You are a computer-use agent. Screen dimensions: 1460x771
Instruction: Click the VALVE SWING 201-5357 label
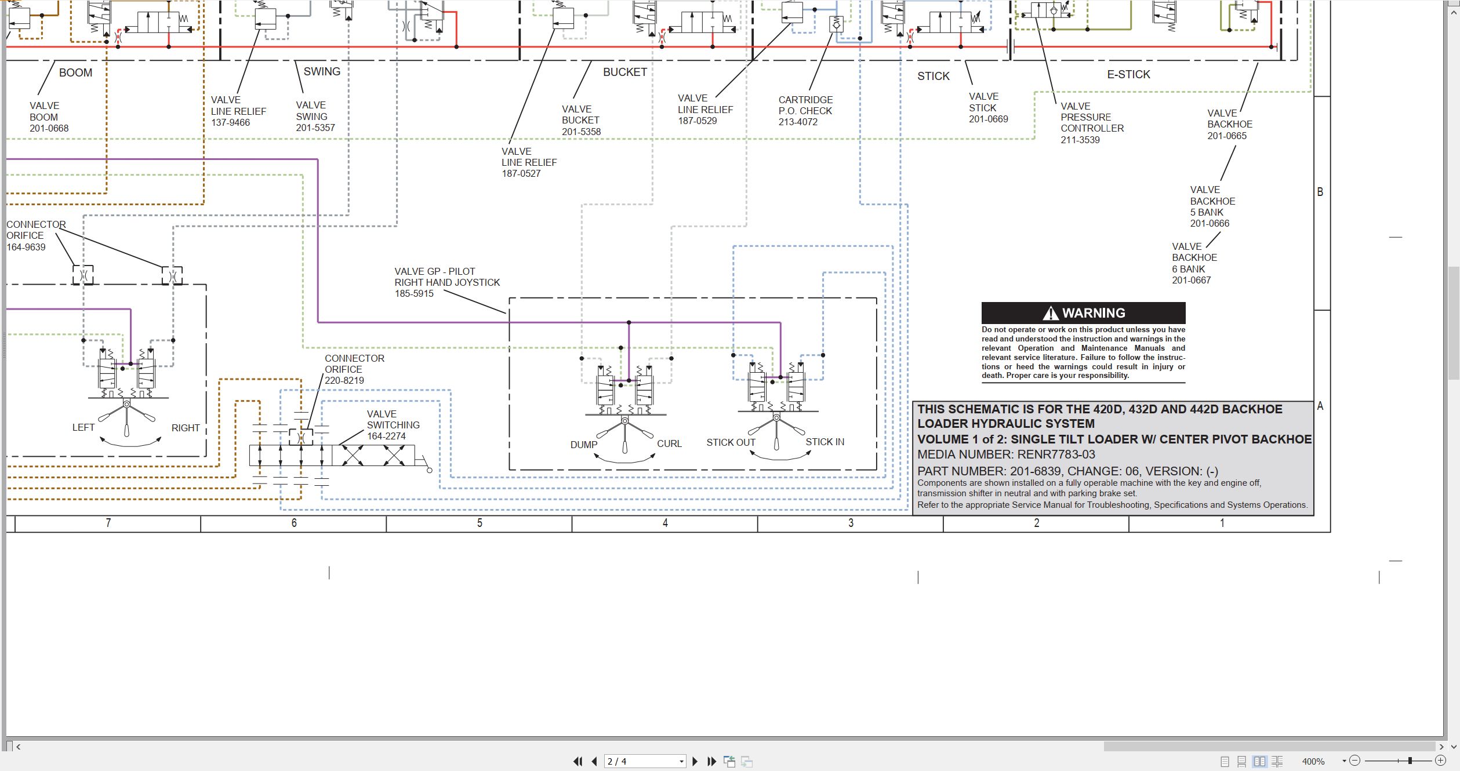[315, 116]
